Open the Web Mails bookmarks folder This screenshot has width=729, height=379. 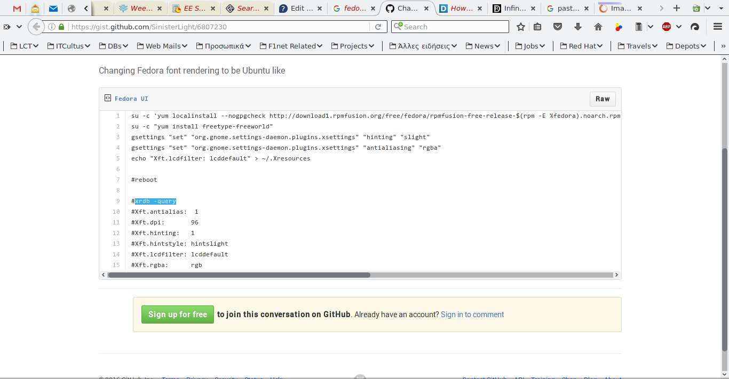click(x=162, y=46)
